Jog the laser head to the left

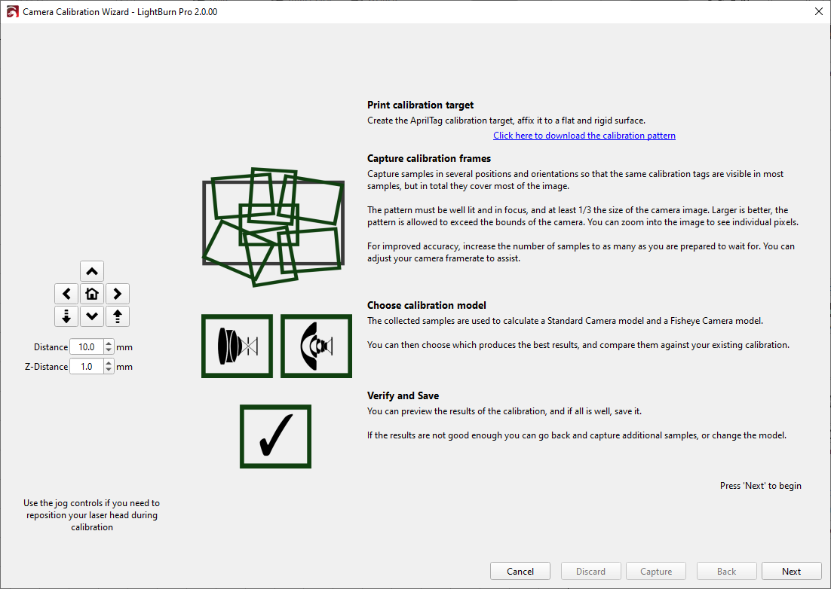tap(66, 293)
